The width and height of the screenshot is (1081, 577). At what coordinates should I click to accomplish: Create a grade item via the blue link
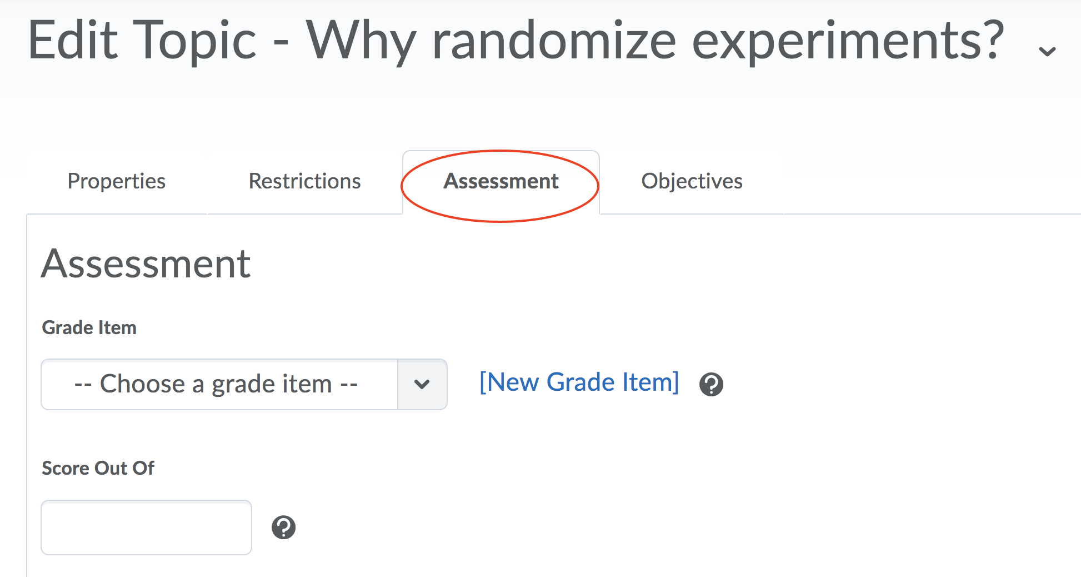(579, 382)
